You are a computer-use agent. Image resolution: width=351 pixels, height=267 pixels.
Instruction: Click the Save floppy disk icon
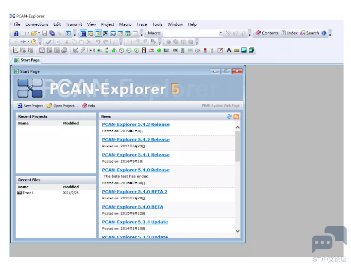[45, 33]
